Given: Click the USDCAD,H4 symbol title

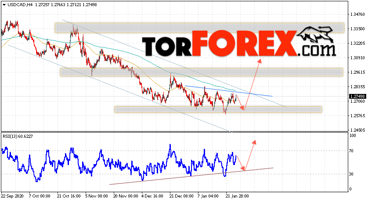Looking at the screenshot, I should coord(20,5).
